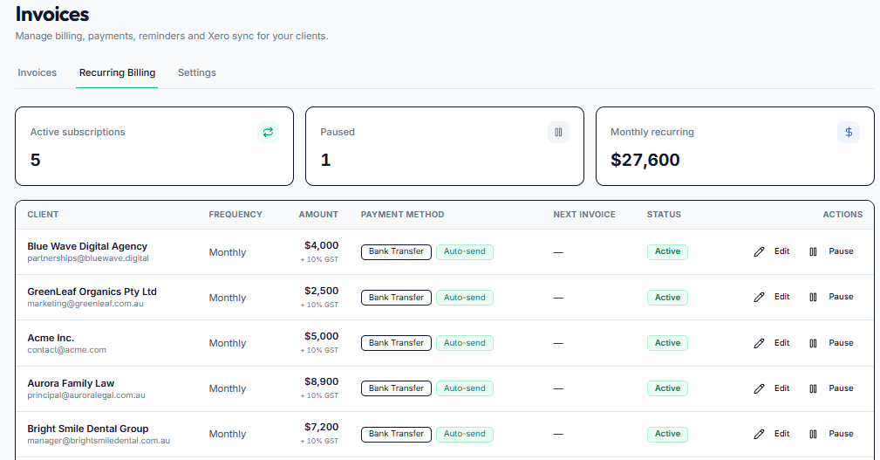Click the $7,200 amount

tap(321, 428)
